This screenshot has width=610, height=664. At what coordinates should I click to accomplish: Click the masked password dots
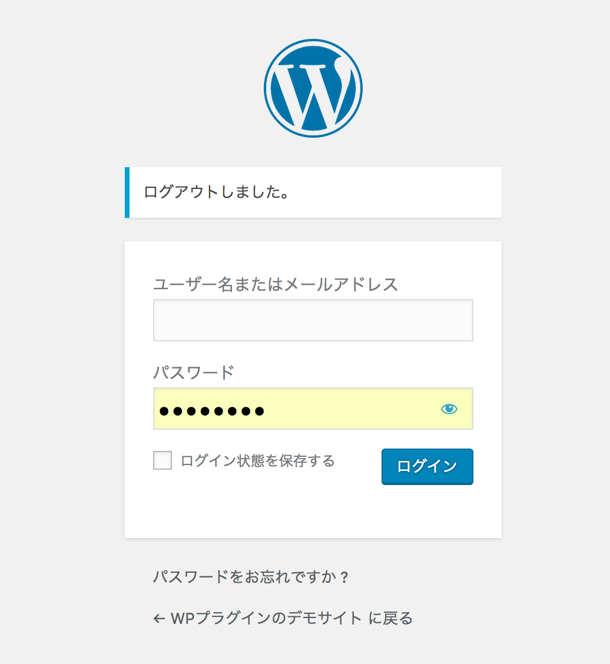point(212,411)
